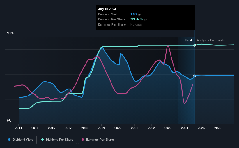This screenshot has height=148, width=239.
Task: Click the 2015 x-axis label
Action: click(x=35, y=128)
